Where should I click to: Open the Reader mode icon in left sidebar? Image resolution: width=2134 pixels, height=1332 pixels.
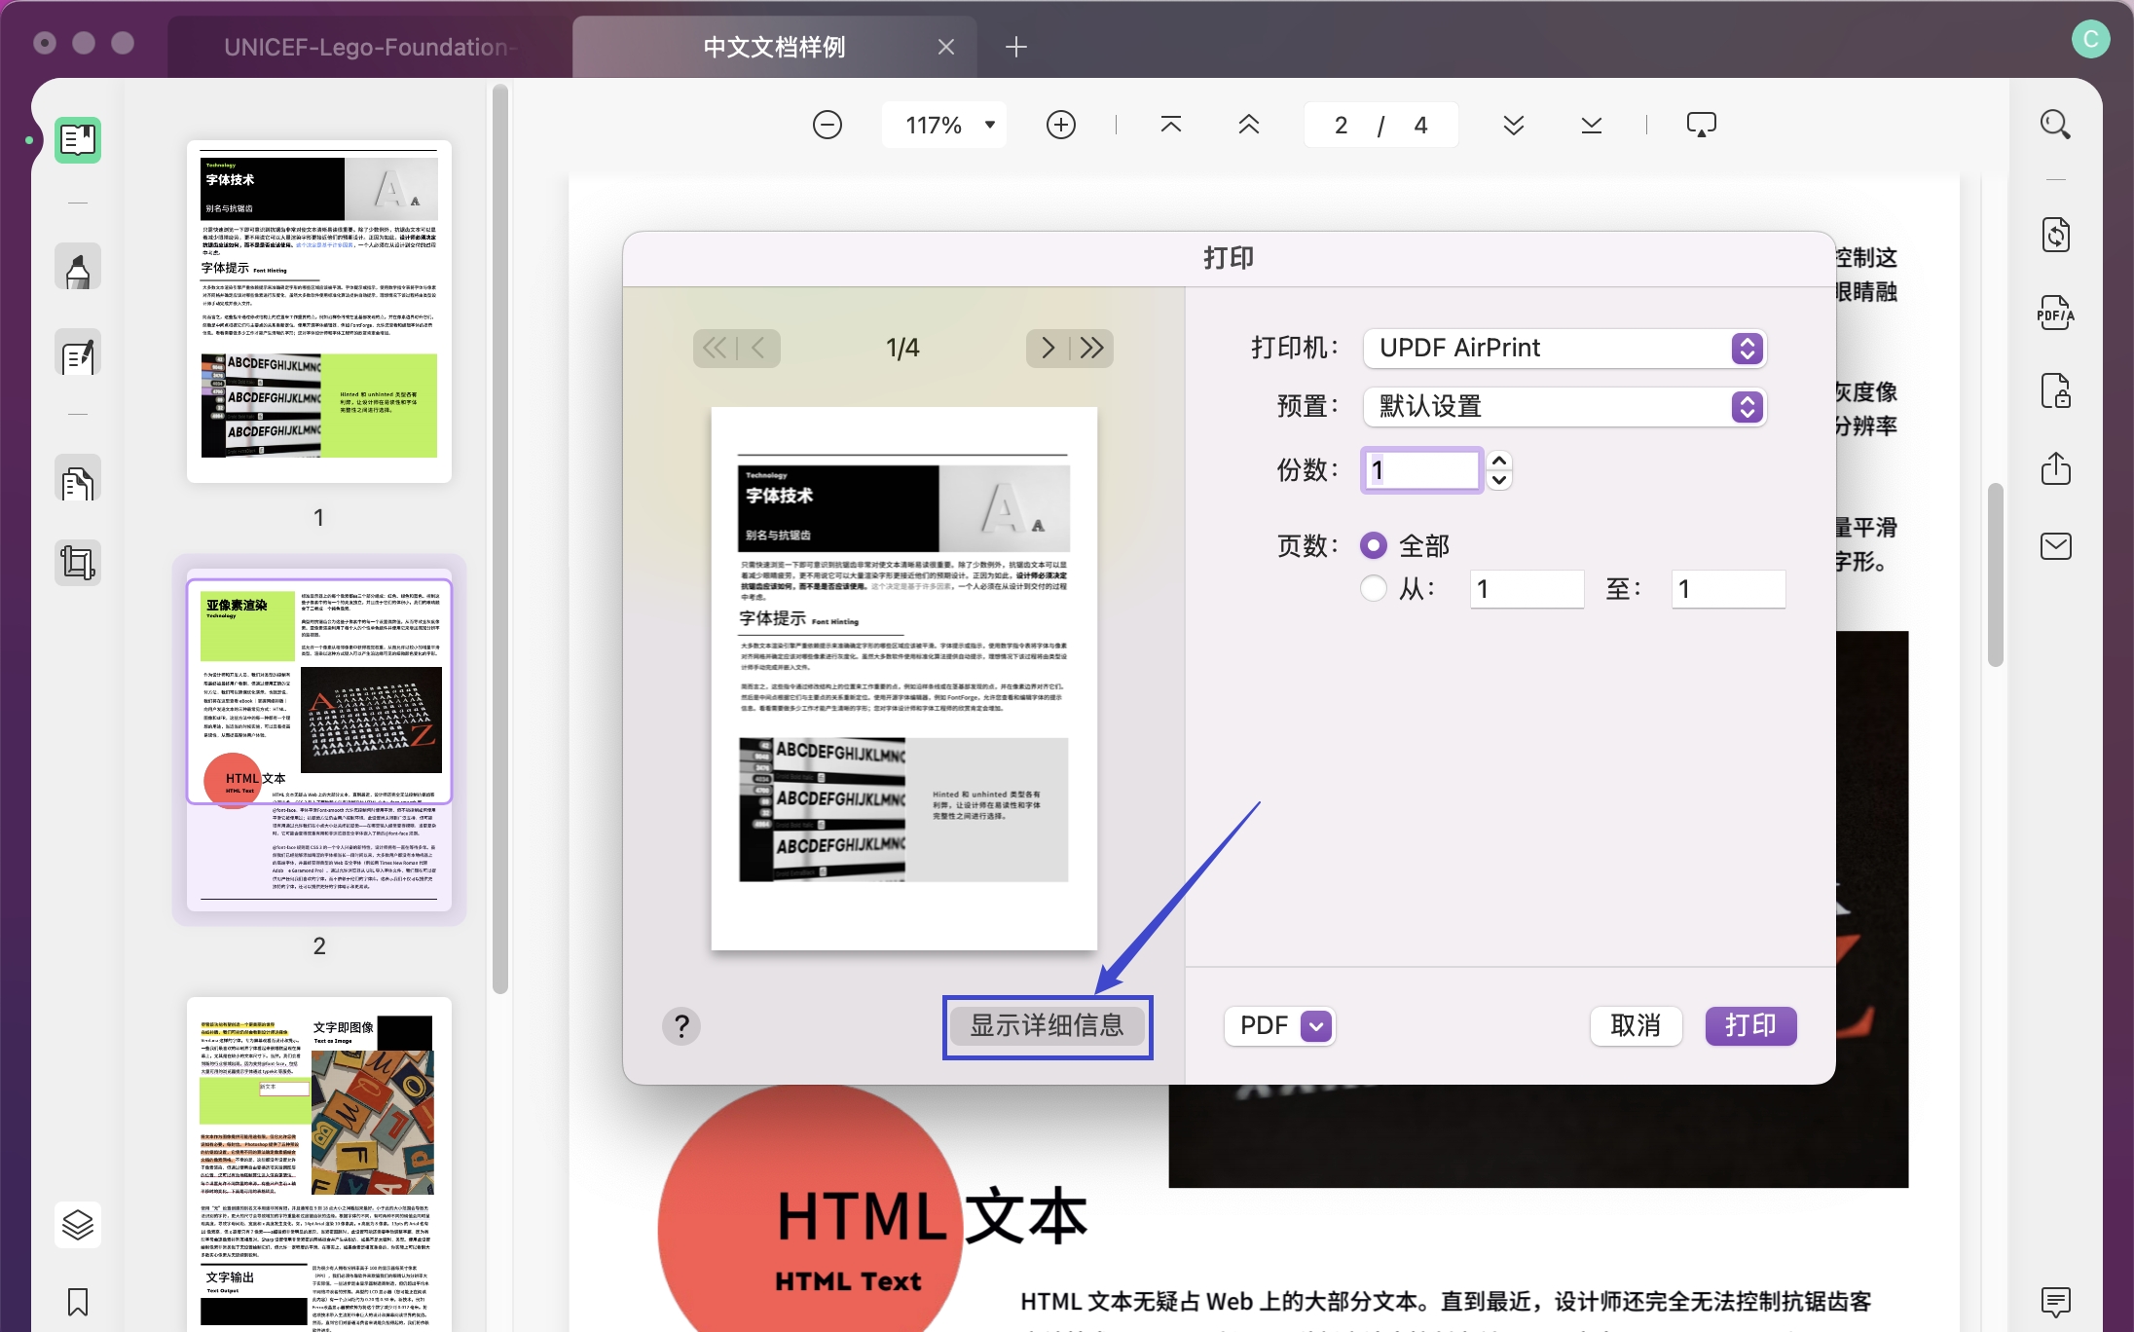(x=78, y=140)
